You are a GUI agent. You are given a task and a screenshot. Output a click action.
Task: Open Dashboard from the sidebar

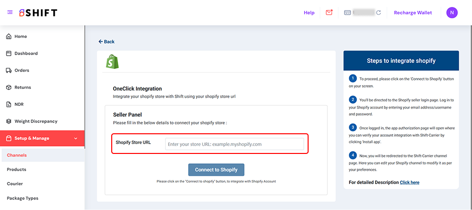(26, 54)
